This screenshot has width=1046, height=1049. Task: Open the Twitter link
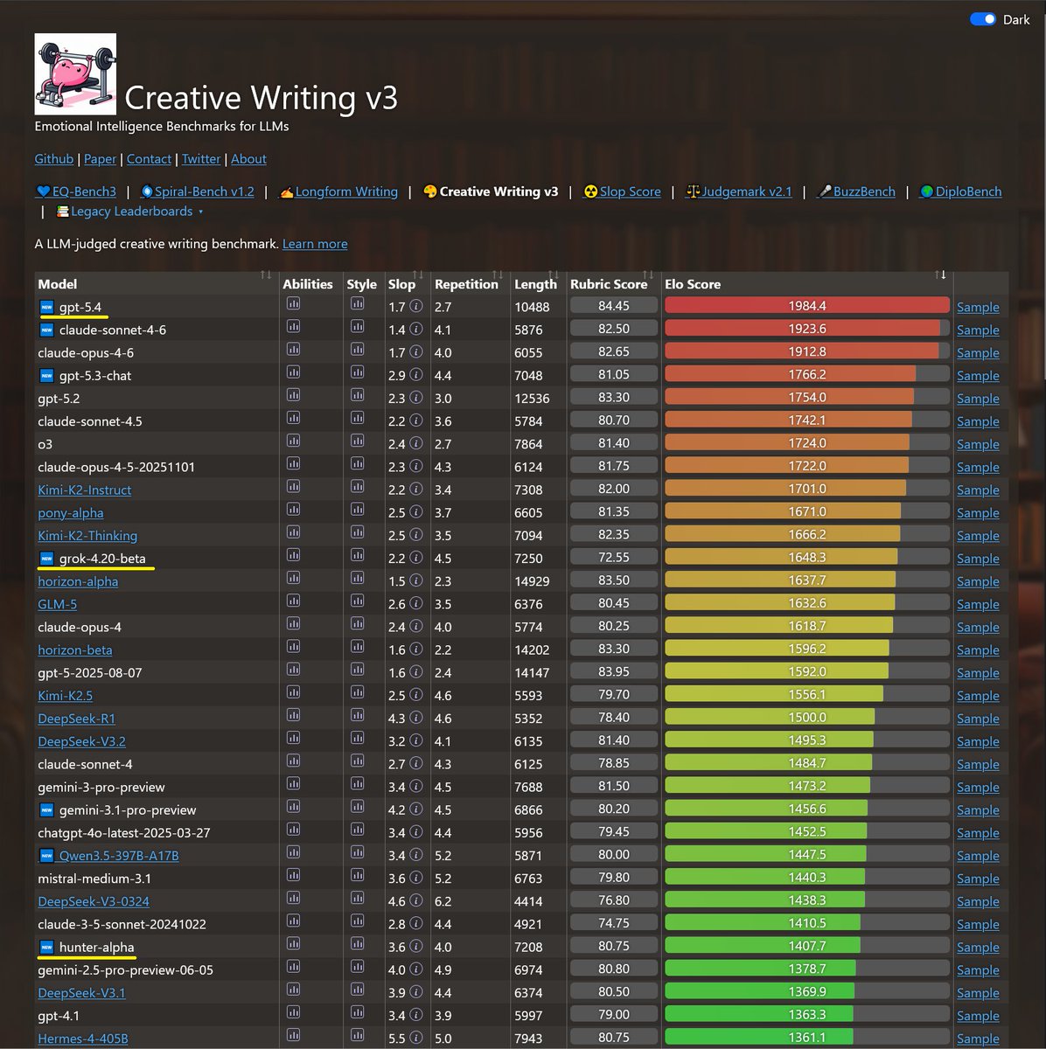point(201,158)
